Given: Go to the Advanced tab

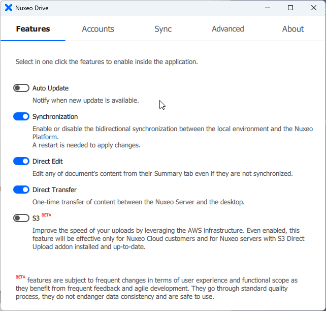Looking at the screenshot, I should [228, 29].
